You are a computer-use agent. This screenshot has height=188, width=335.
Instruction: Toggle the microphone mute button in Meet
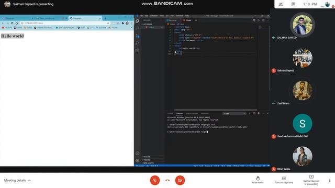(155, 180)
